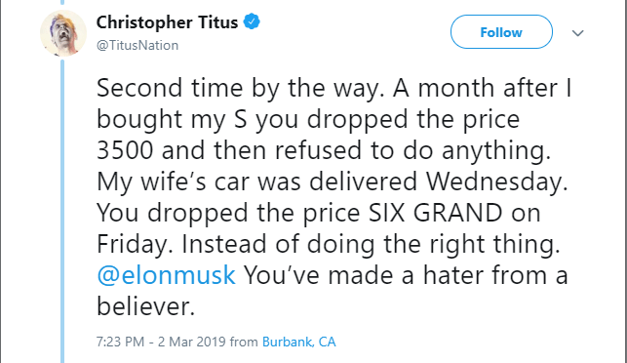Screen dimensions: 627x363
Task: Click the word believer ending the tweet
Action: [x=145, y=306]
